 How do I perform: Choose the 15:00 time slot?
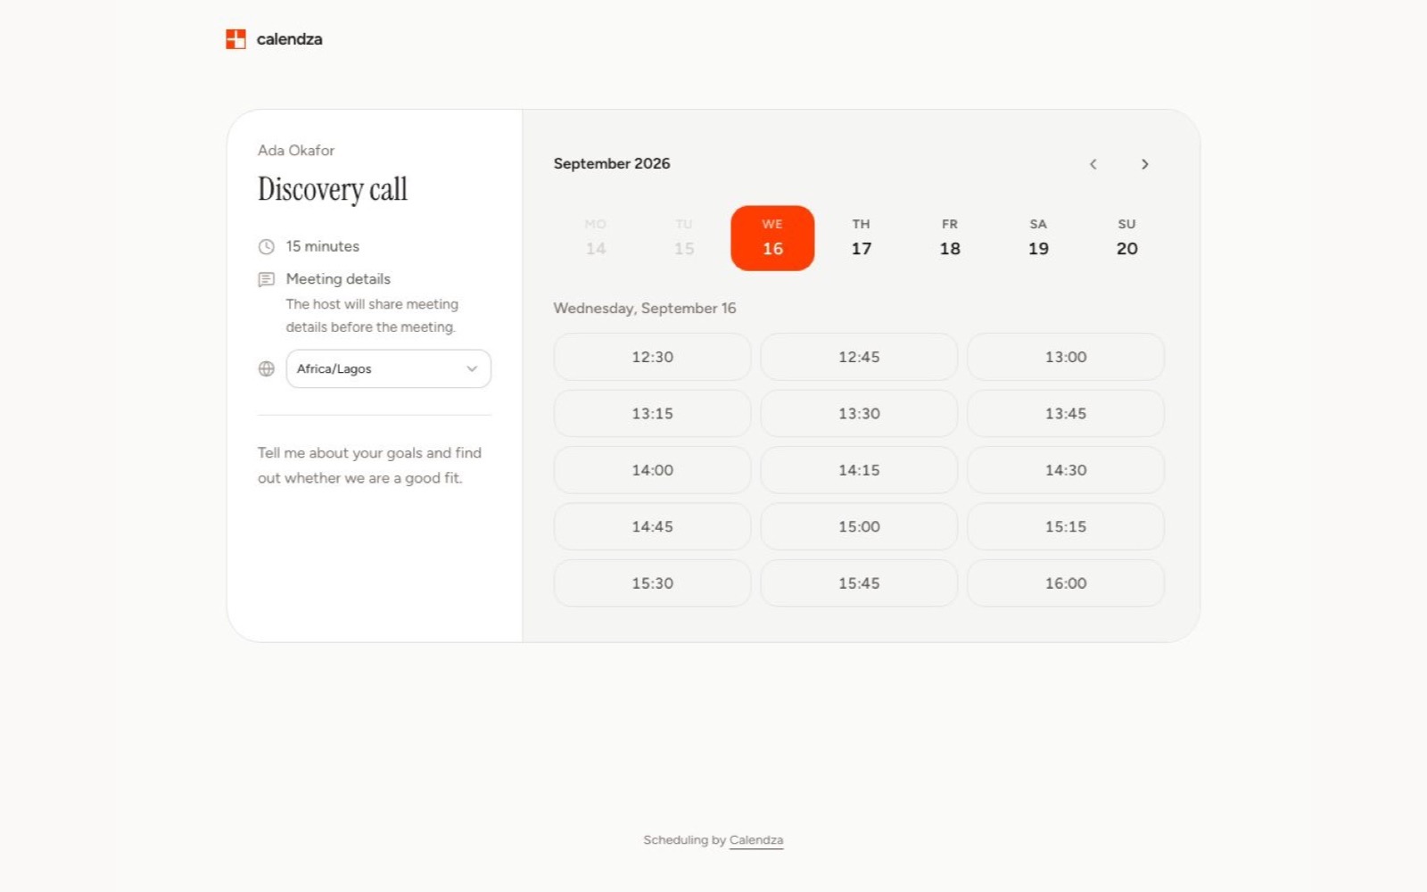point(859,526)
